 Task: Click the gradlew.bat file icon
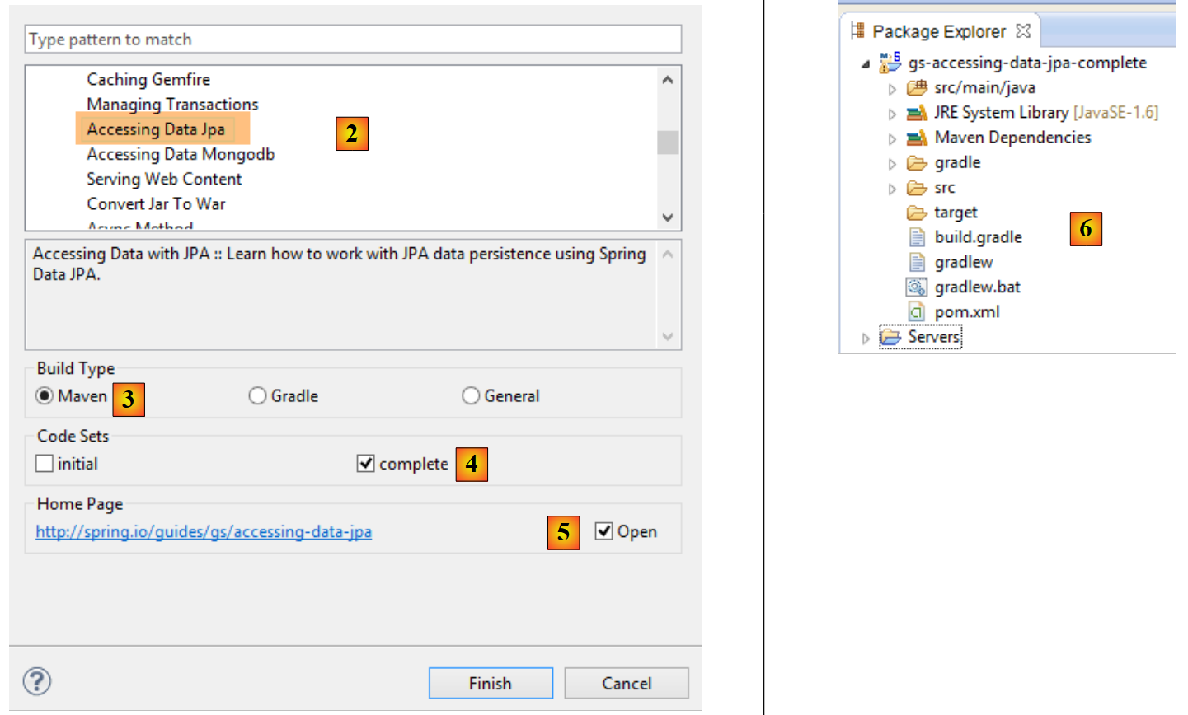coord(917,287)
